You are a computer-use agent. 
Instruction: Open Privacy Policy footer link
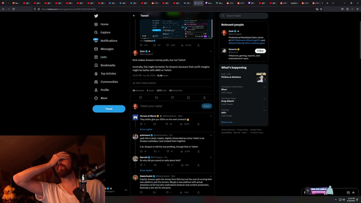[x=243, y=130]
